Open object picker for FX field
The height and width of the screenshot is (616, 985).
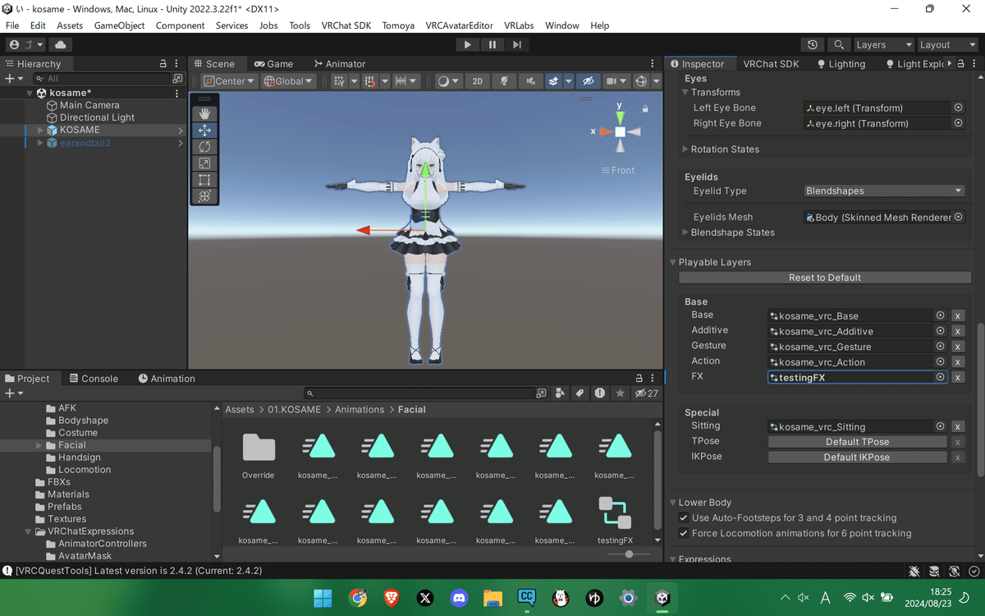pyautogui.click(x=941, y=378)
